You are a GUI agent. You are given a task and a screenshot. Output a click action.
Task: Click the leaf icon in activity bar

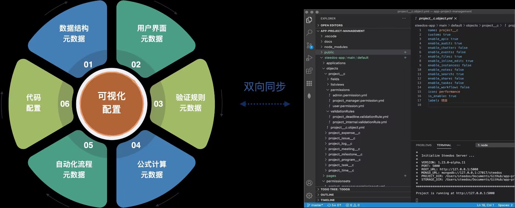pos(309,96)
